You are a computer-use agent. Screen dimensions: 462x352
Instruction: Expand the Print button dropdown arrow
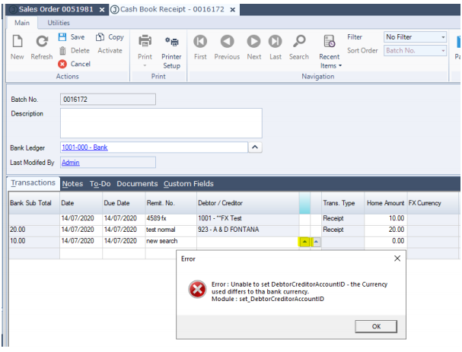pos(145,65)
